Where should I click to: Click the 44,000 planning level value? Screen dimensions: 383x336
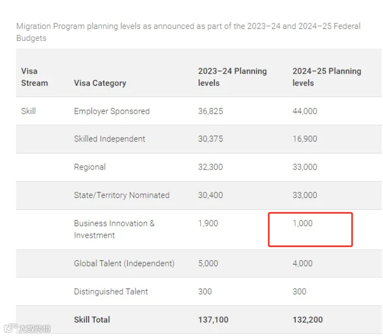click(x=305, y=111)
